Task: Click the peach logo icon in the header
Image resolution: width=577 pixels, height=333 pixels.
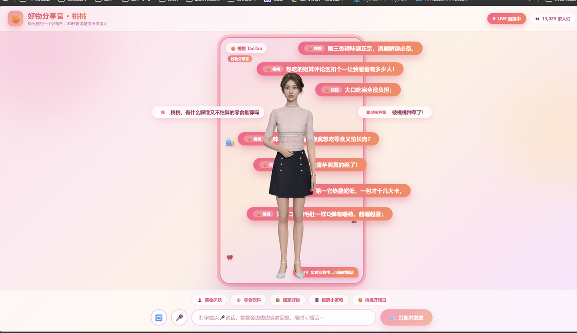Action: 15,18
